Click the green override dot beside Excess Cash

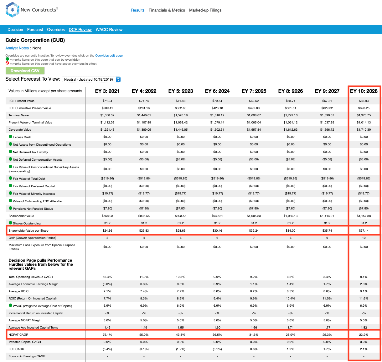[x=11, y=137]
